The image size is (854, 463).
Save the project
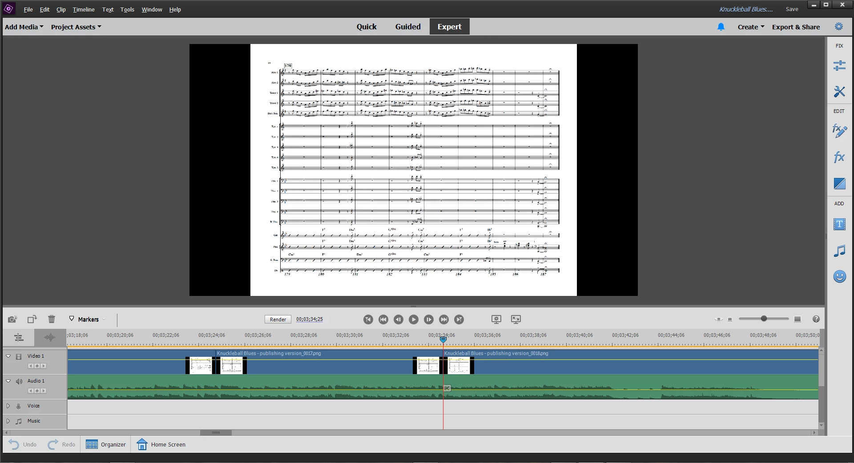click(792, 9)
